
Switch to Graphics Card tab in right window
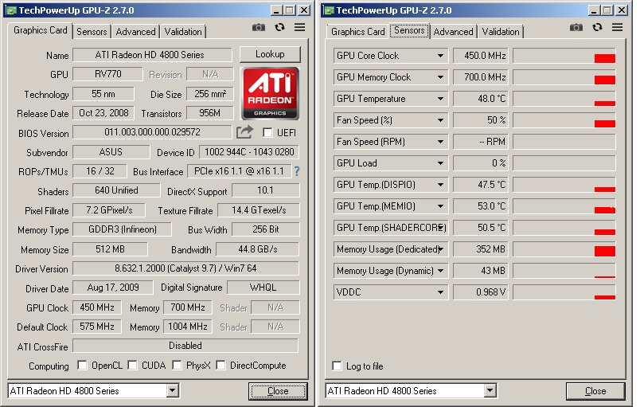pos(358,31)
